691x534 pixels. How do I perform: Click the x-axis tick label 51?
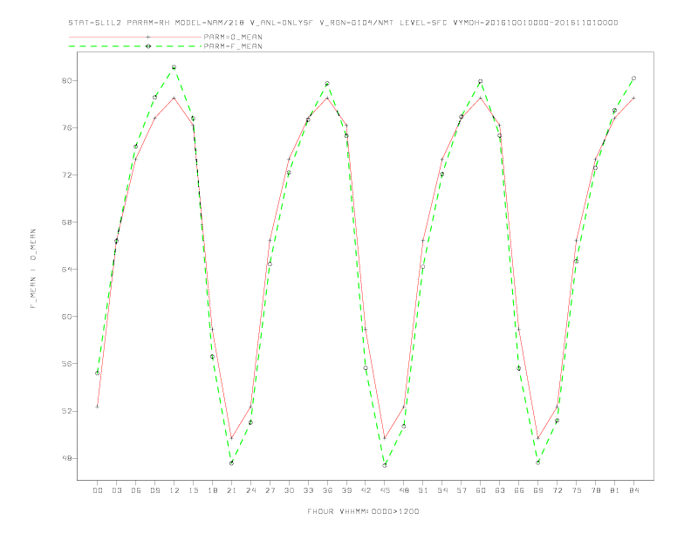click(x=423, y=490)
